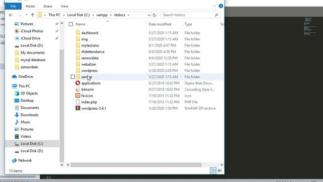Viewport: 323px width, 182px height.
Task: Select the favicon file icon
Action: click(x=78, y=96)
